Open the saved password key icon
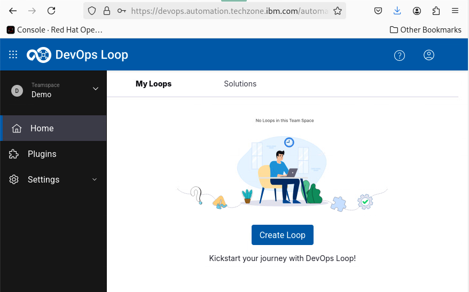469x292 pixels. pyautogui.click(x=121, y=11)
